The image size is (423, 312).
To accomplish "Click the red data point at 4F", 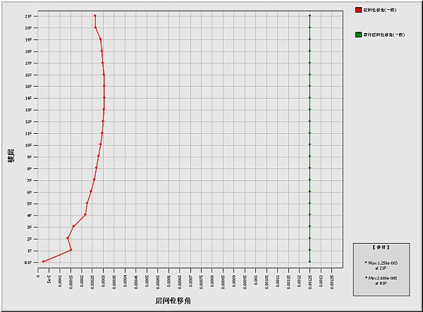I will click(x=85, y=215).
